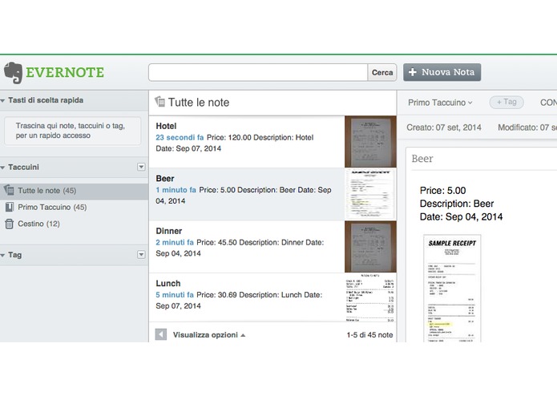The image size is (557, 396).
Task: Focus the search input field
Action: 258,72
